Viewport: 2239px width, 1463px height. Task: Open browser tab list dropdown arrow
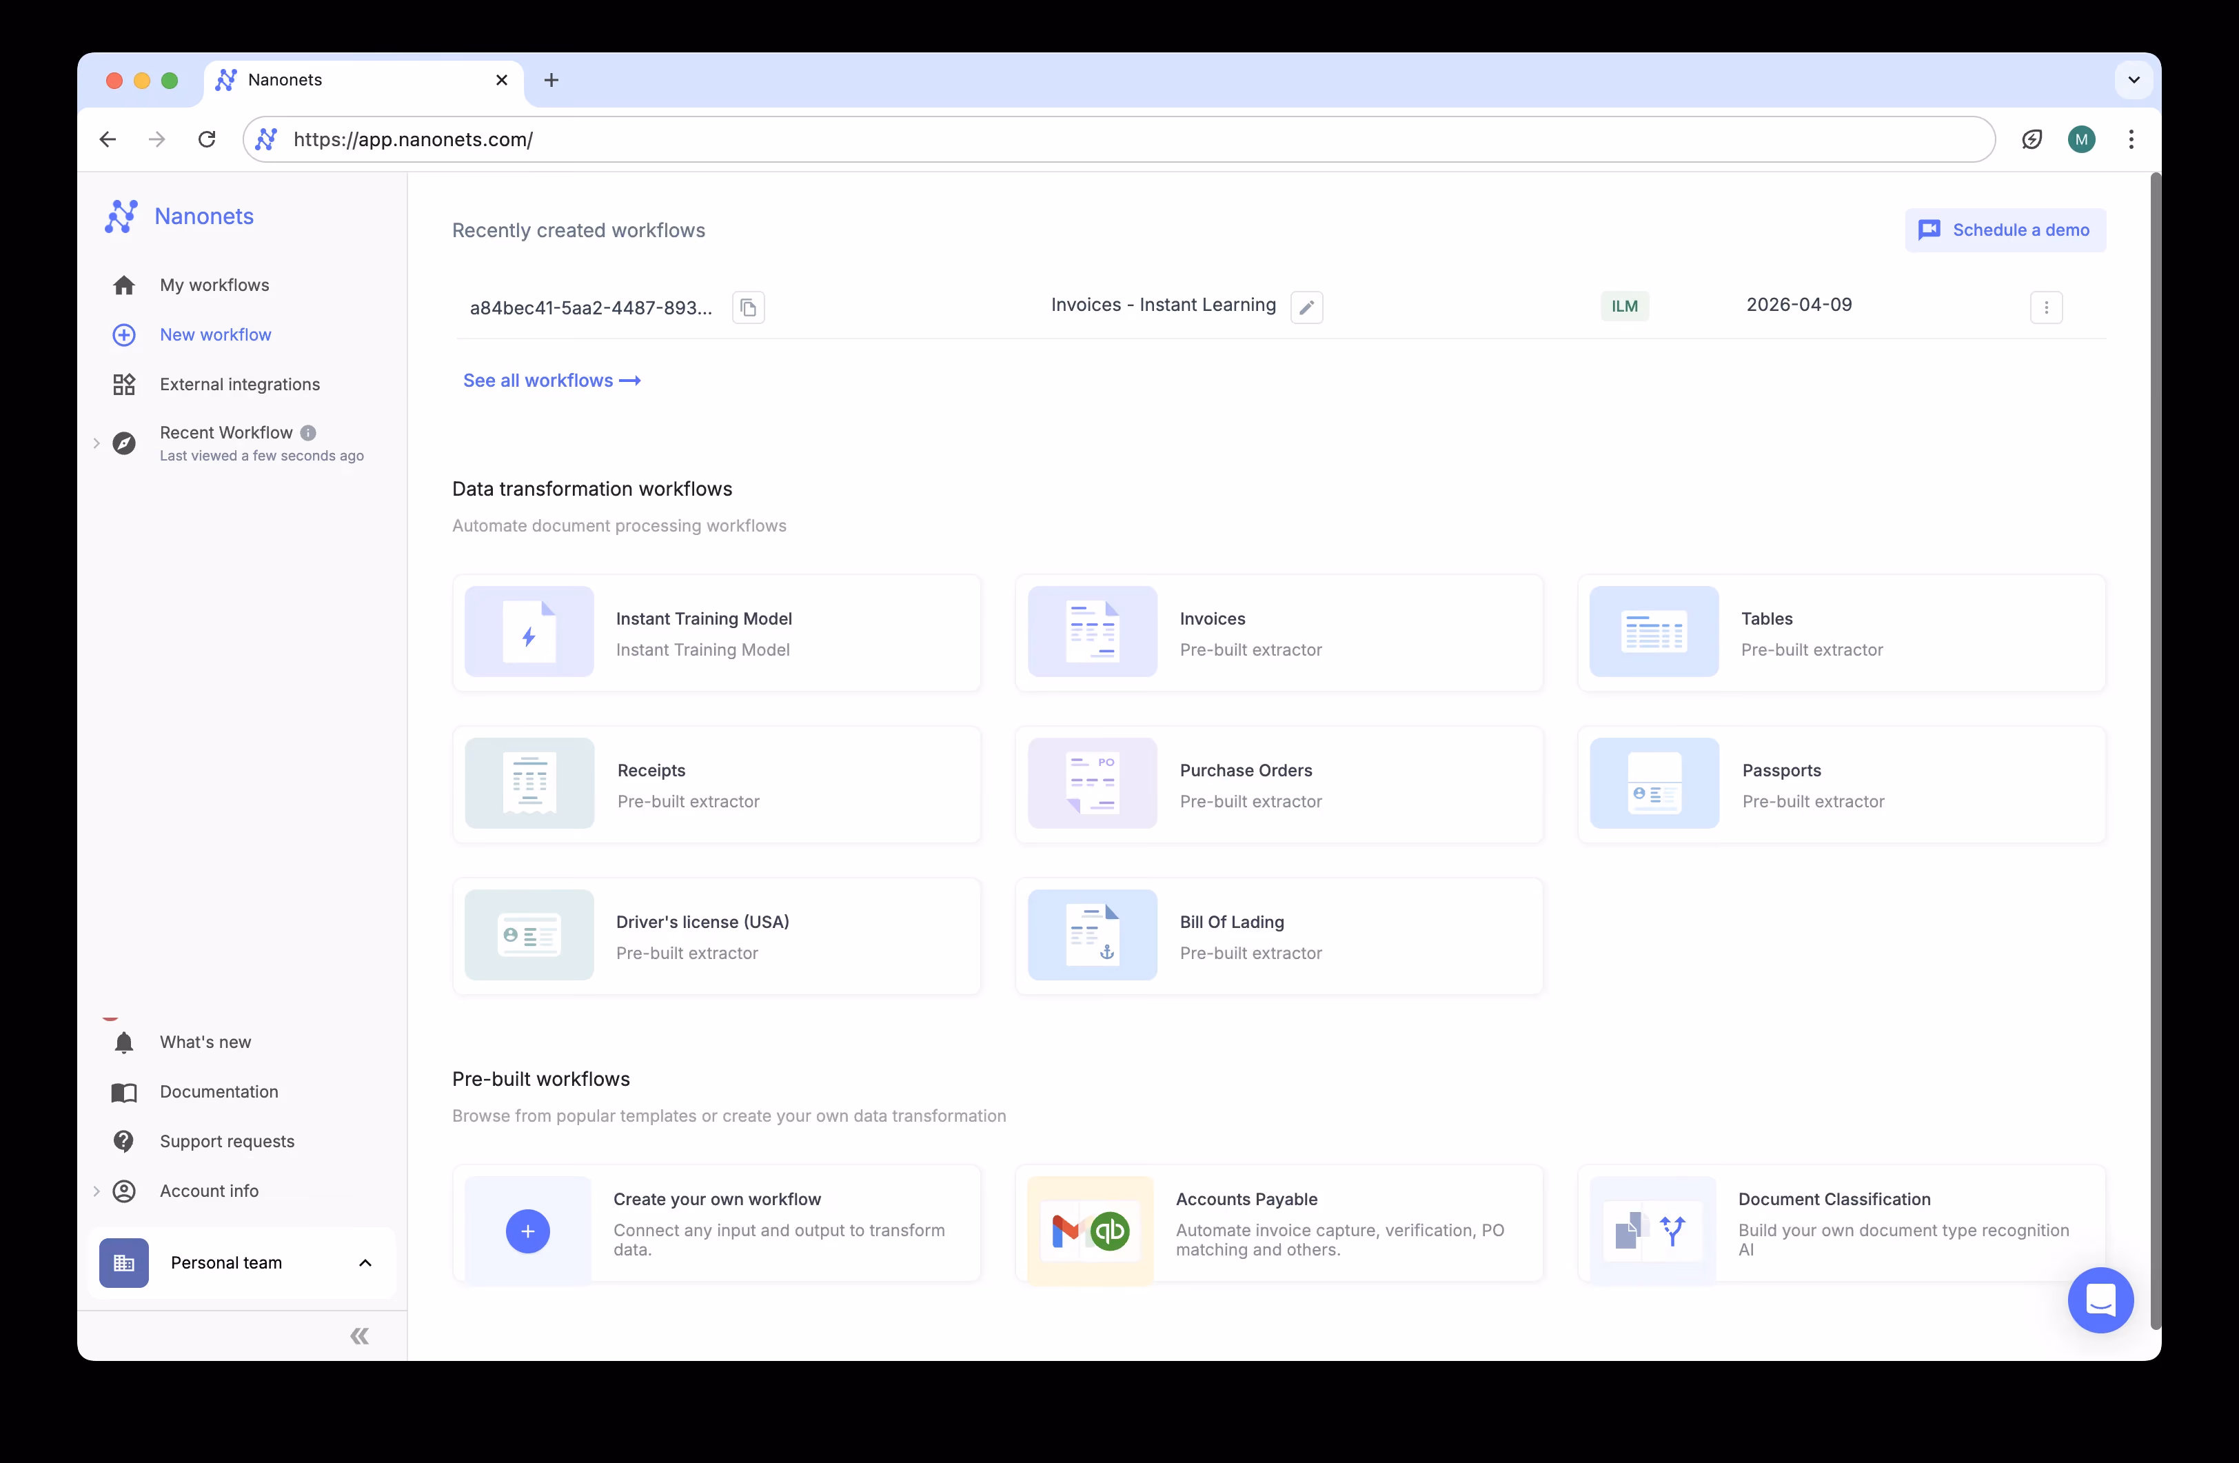2134,80
